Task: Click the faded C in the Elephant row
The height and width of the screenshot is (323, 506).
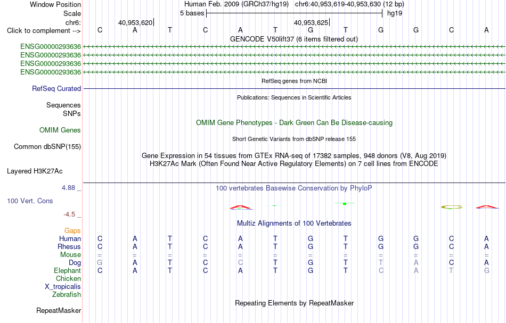Action: (x=381, y=271)
